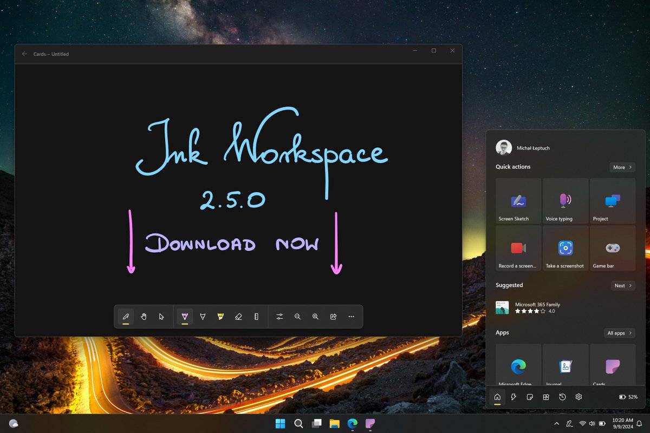The height and width of the screenshot is (433, 650).
Task: Start Voice typing quick action
Action: tap(565, 201)
